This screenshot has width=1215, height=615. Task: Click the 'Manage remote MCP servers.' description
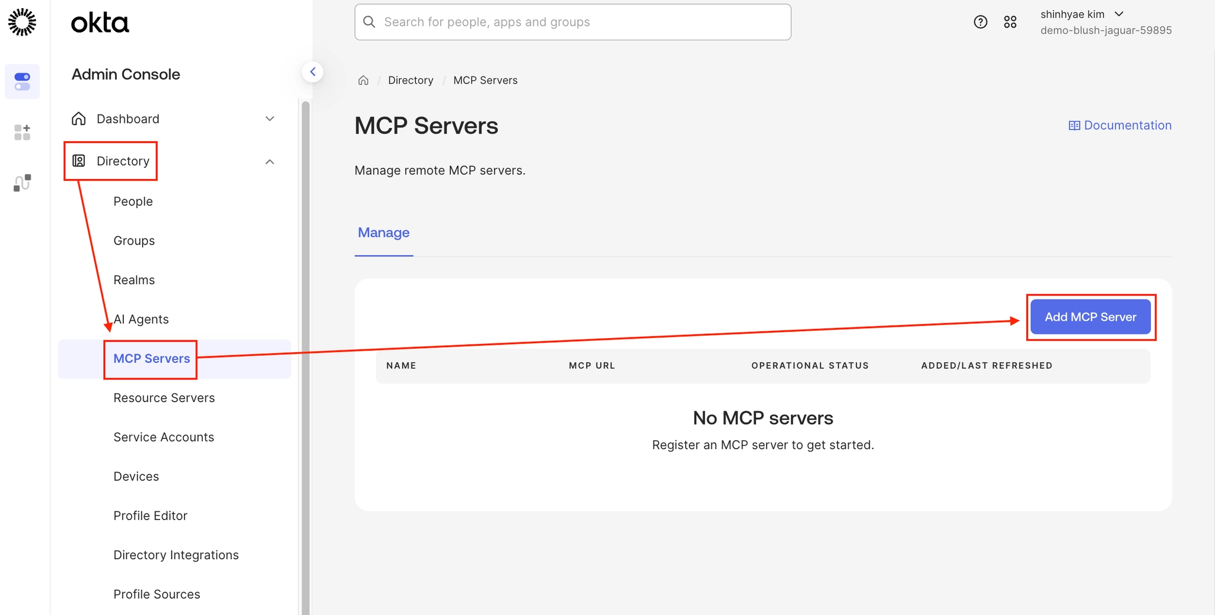click(x=440, y=171)
